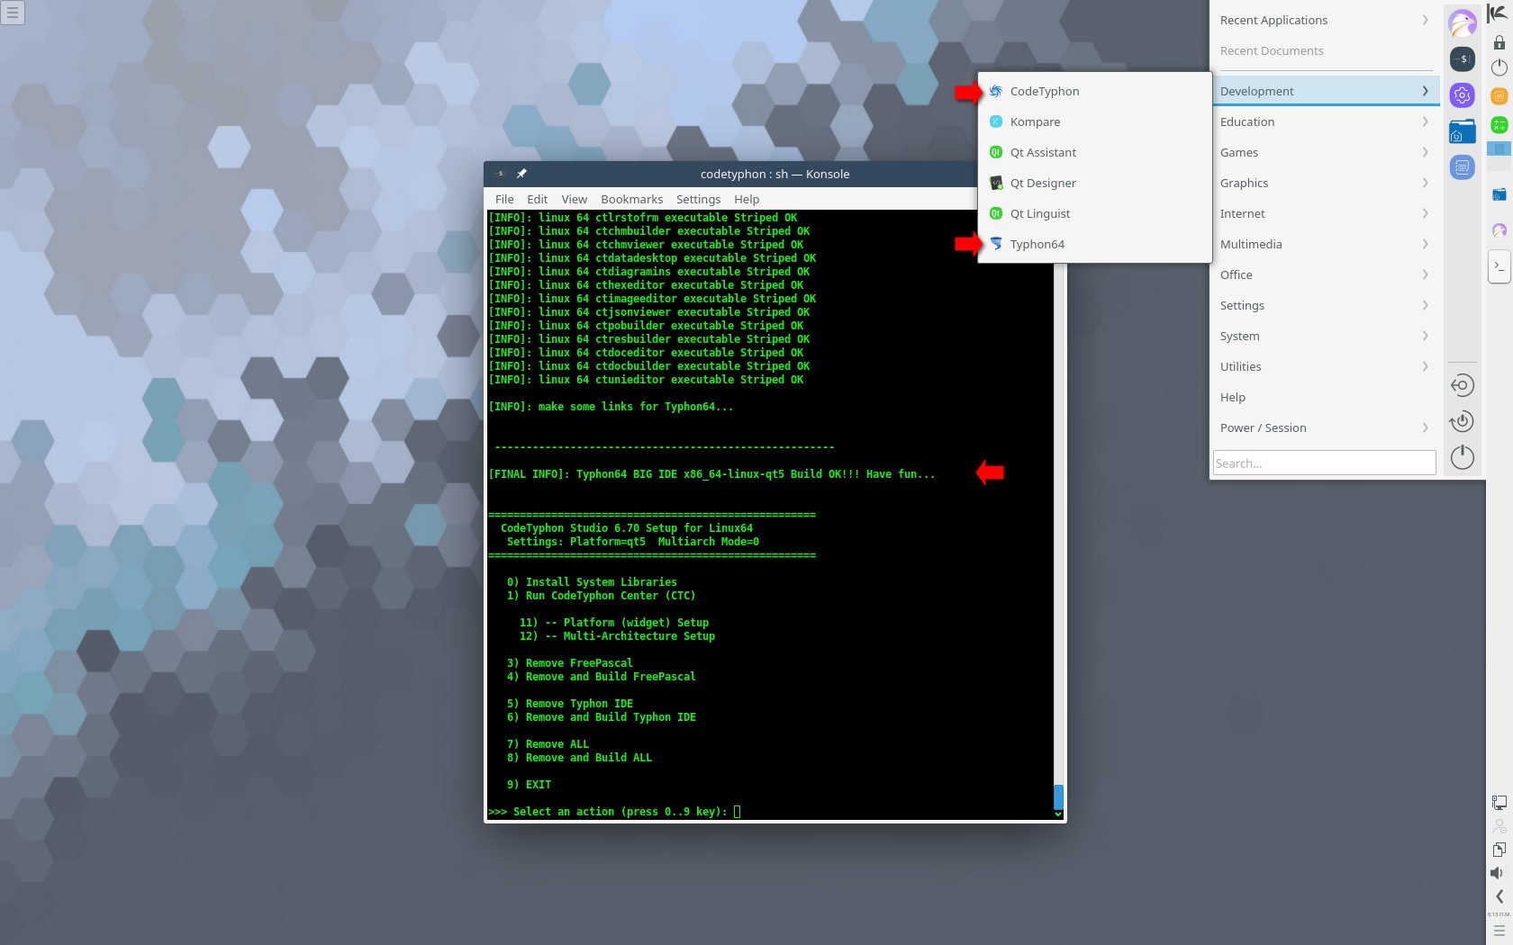Click the shutdown power icon in launcher
Image resolution: width=1513 pixels, height=945 pixels.
1462,457
